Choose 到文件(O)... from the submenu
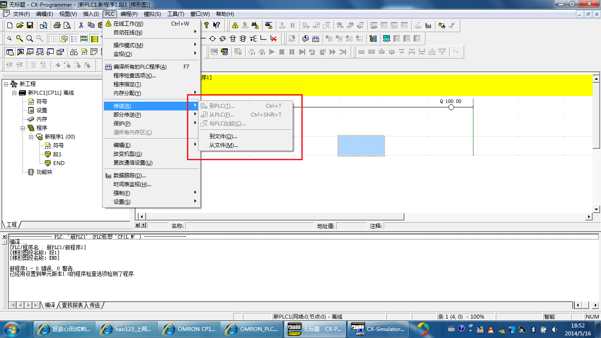Screen dimensions: 601x338 [223, 136]
